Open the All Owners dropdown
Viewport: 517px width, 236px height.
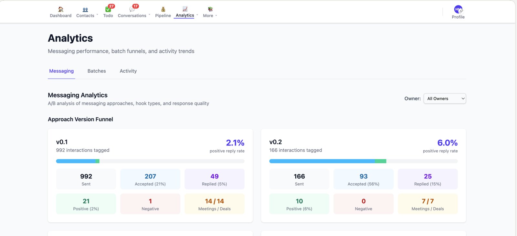click(445, 99)
